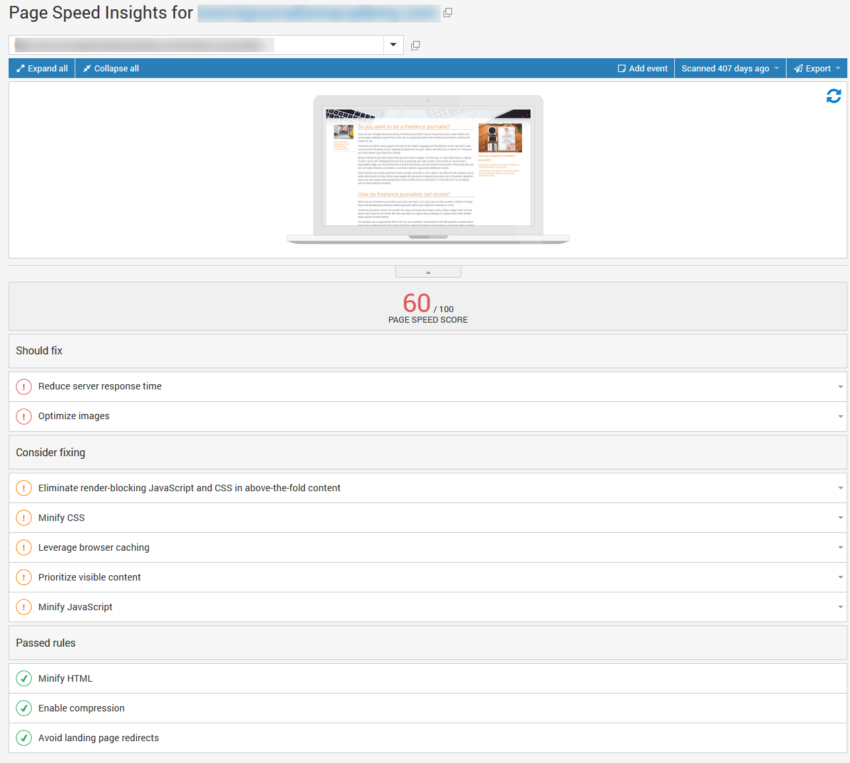This screenshot has width=850, height=763.
Task: Click the red warning icon for Optimize images
Action: point(24,417)
